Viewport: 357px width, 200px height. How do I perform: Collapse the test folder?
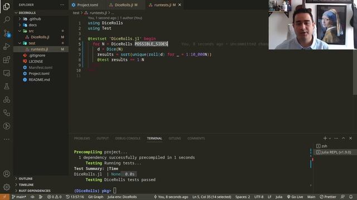[41, 43]
